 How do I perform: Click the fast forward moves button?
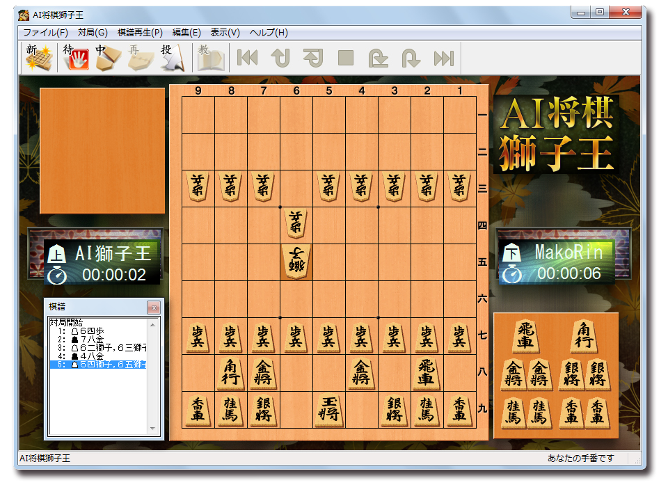click(x=411, y=58)
